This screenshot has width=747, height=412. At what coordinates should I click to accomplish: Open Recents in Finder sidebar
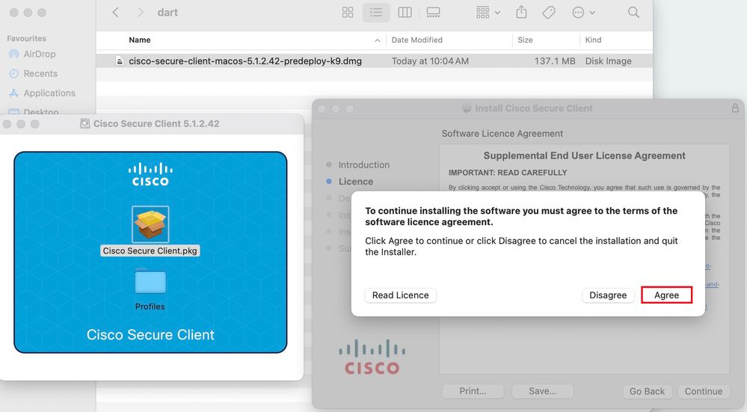34,73
